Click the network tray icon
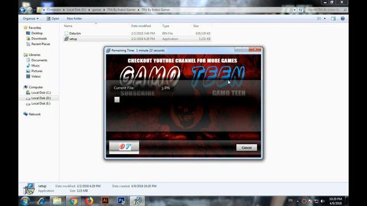 click(x=317, y=201)
